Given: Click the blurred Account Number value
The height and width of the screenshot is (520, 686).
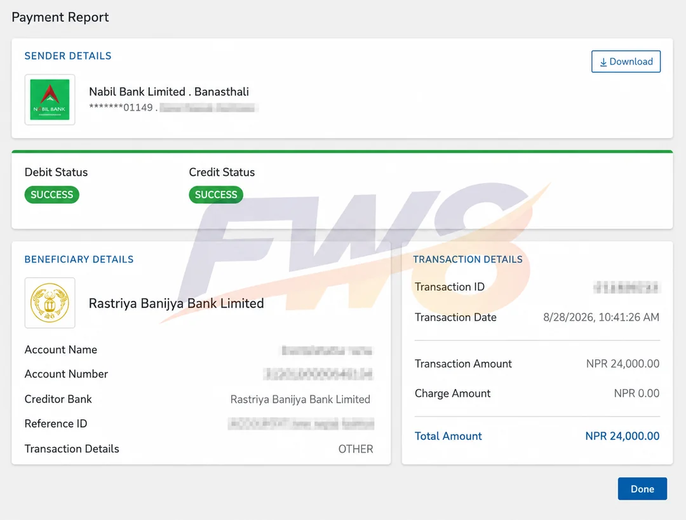Looking at the screenshot, I should [318, 374].
